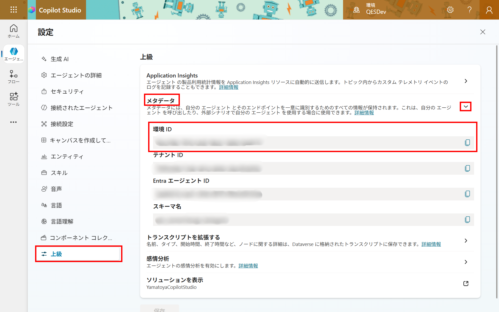
Task: Select the エージェントの詳細 settings tab
Action: coord(78,75)
